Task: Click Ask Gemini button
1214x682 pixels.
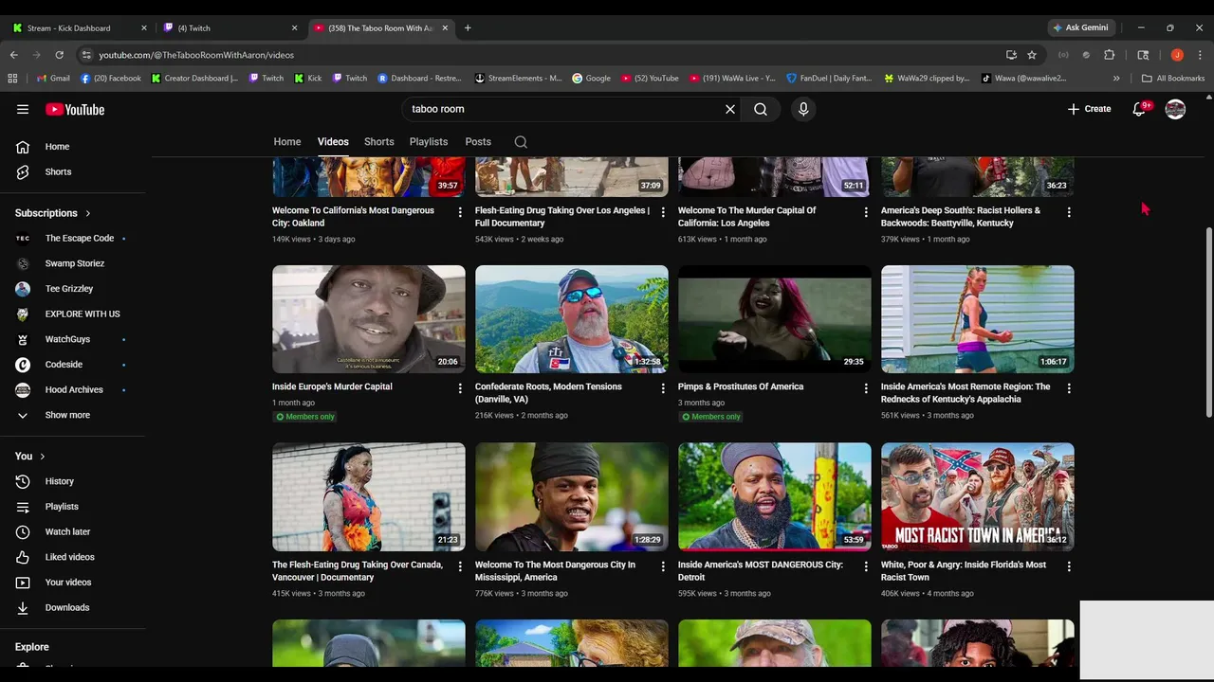Action: (1080, 27)
